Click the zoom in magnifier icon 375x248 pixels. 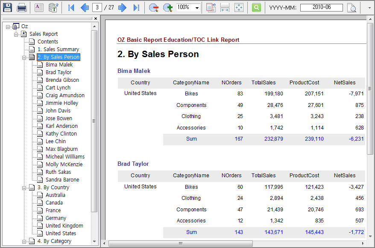click(x=167, y=7)
